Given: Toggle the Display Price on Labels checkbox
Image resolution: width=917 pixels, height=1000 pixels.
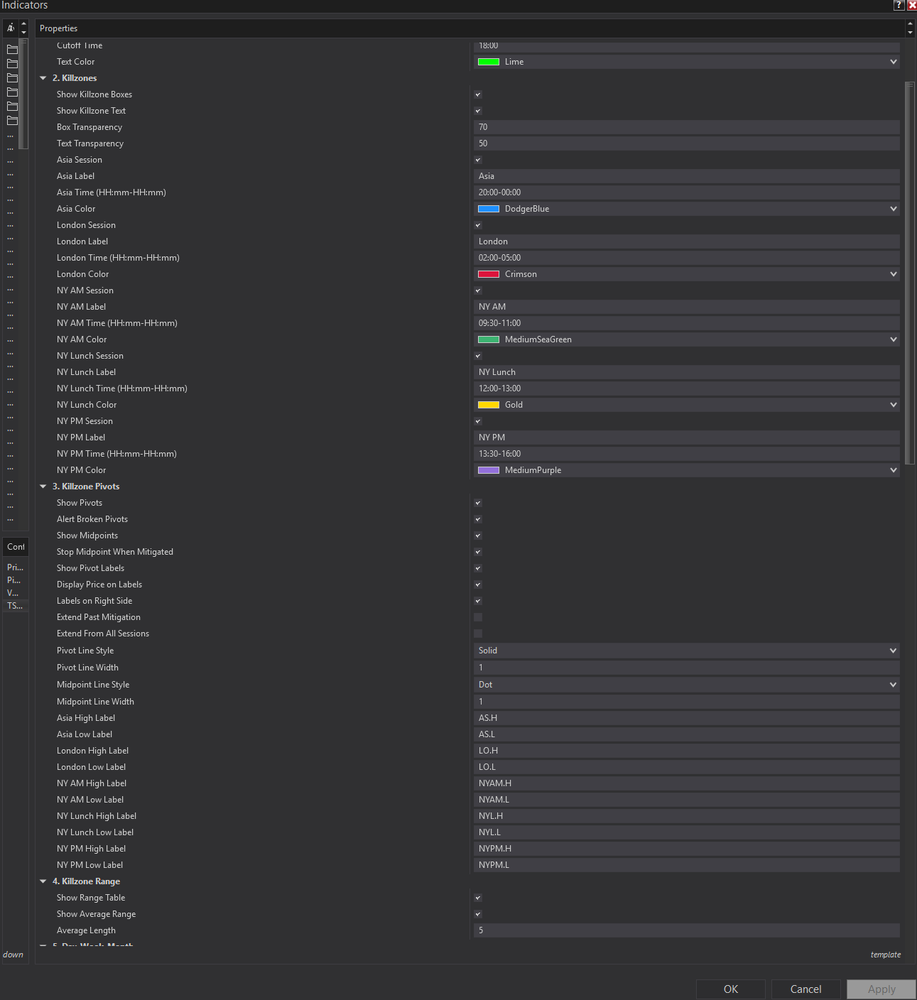Looking at the screenshot, I should [478, 585].
